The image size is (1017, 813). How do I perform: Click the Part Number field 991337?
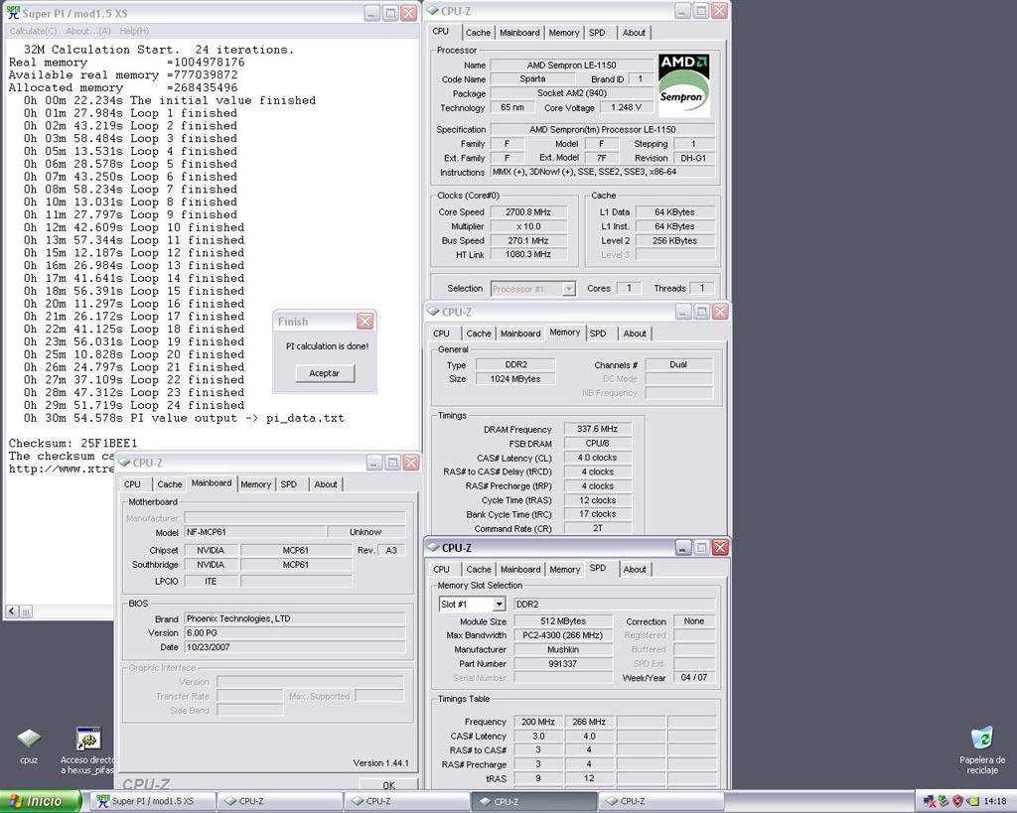click(x=563, y=664)
